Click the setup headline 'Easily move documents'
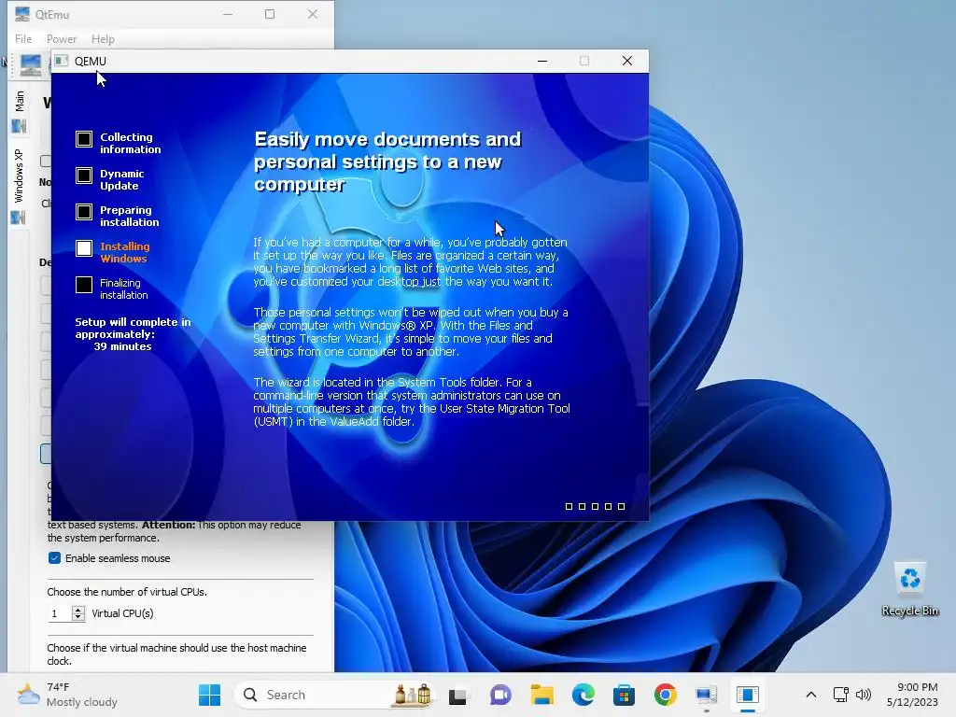 (387, 162)
